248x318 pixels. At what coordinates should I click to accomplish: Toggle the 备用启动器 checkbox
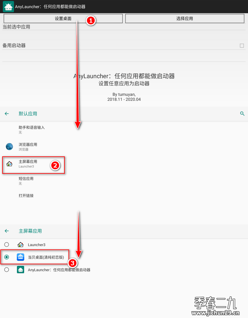[242, 46]
